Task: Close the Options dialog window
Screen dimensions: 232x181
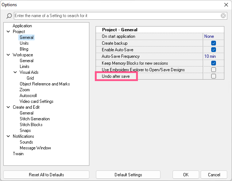Action: click(226, 5)
